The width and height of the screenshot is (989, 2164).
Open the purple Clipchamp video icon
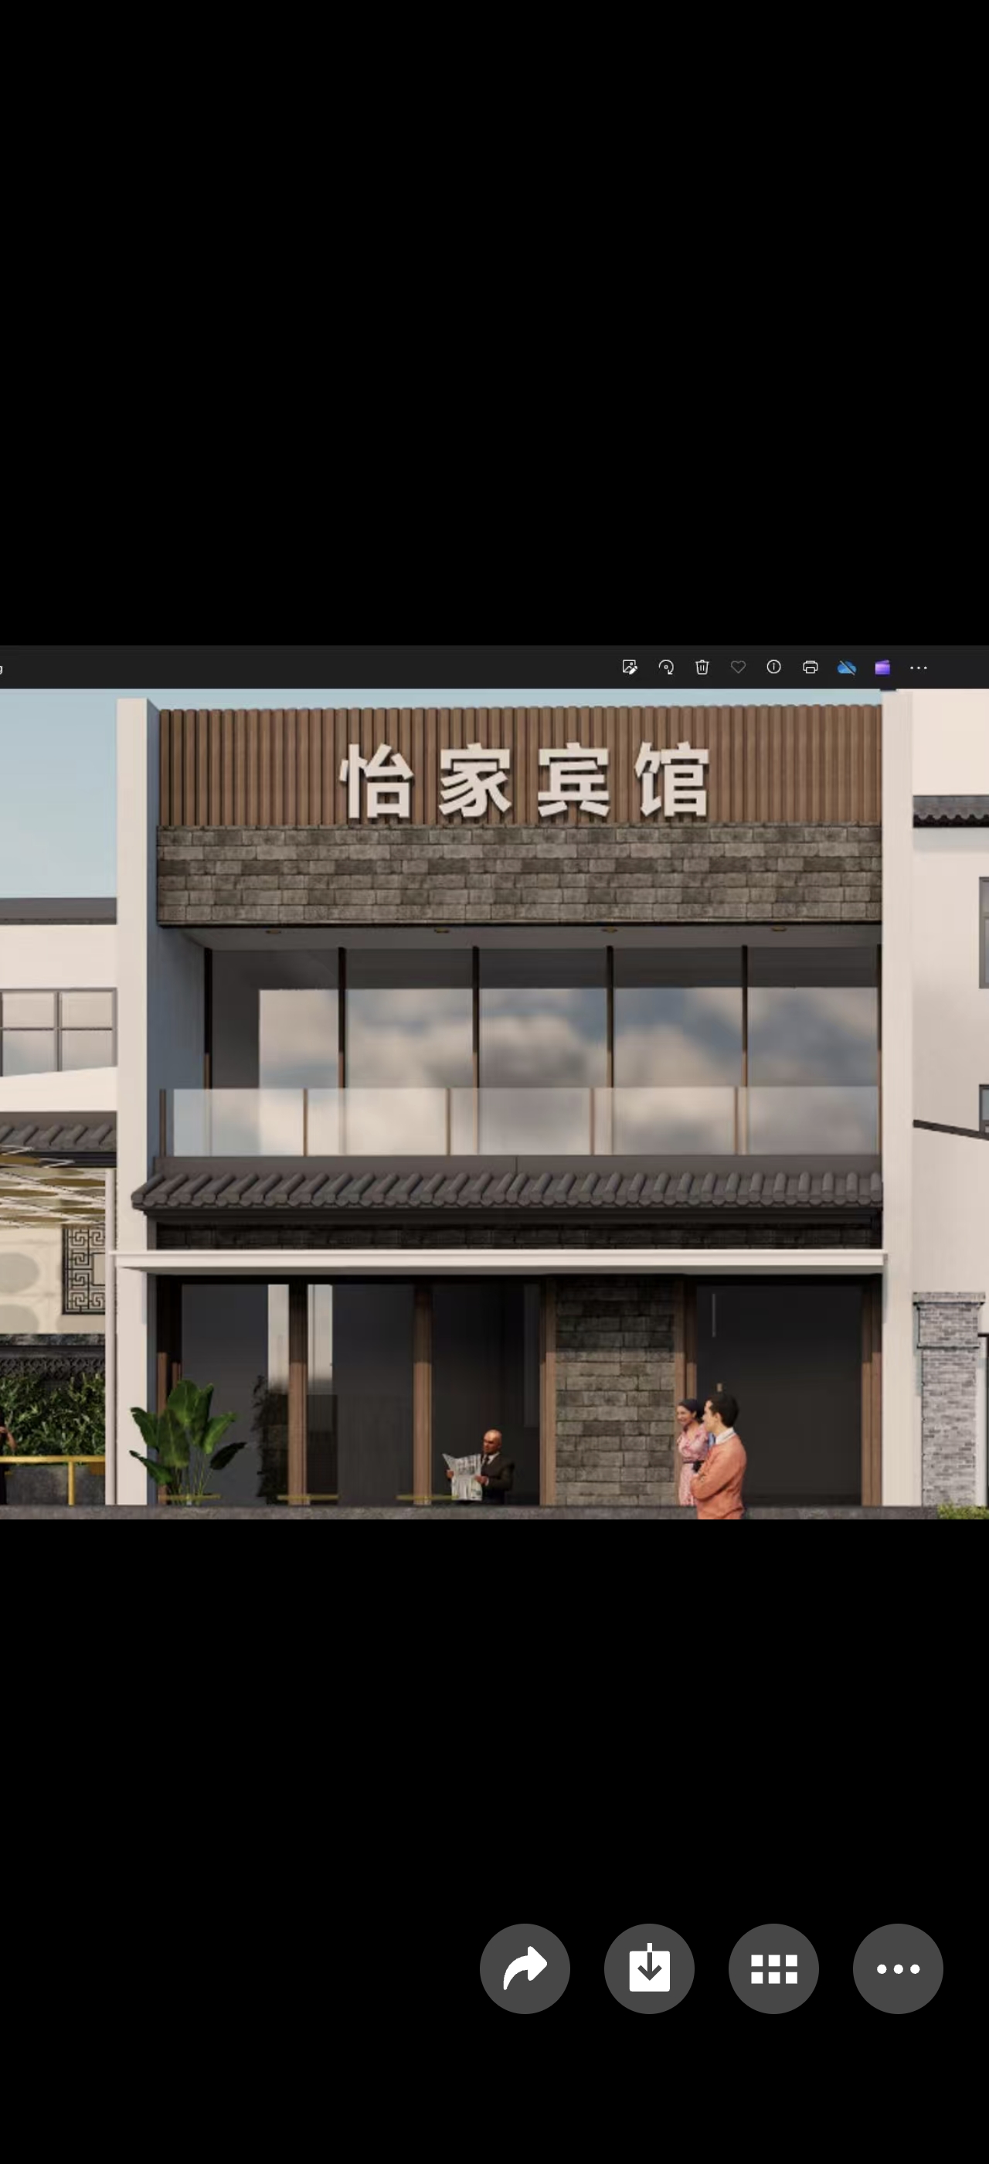pyautogui.click(x=882, y=667)
